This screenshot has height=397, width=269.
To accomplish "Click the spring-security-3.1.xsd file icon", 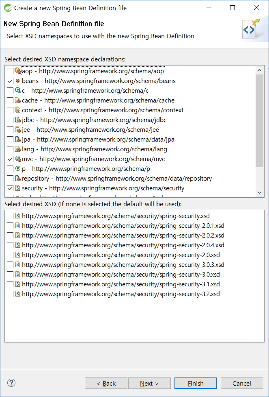I will coord(18,284).
